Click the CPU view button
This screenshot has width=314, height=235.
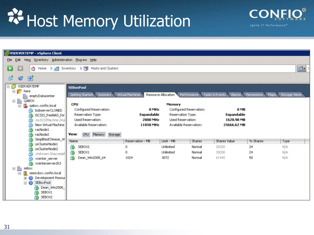pos(86,135)
